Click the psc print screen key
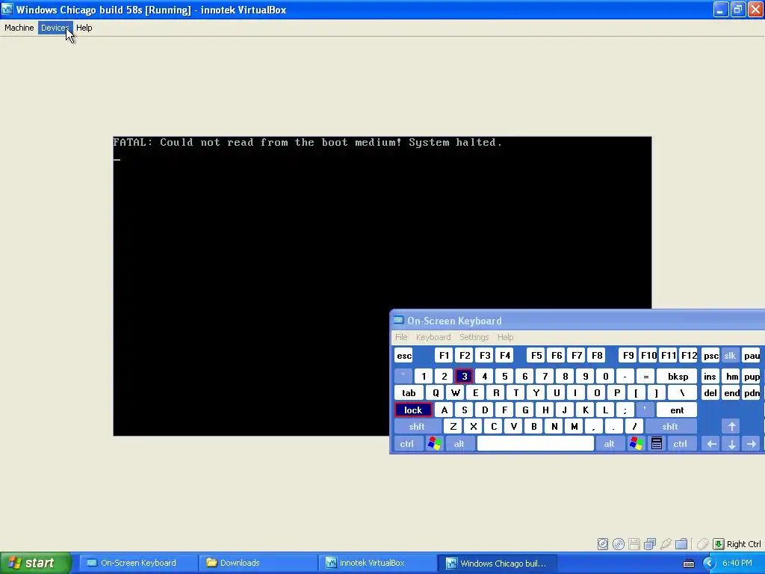The width and height of the screenshot is (765, 574). 711,356
